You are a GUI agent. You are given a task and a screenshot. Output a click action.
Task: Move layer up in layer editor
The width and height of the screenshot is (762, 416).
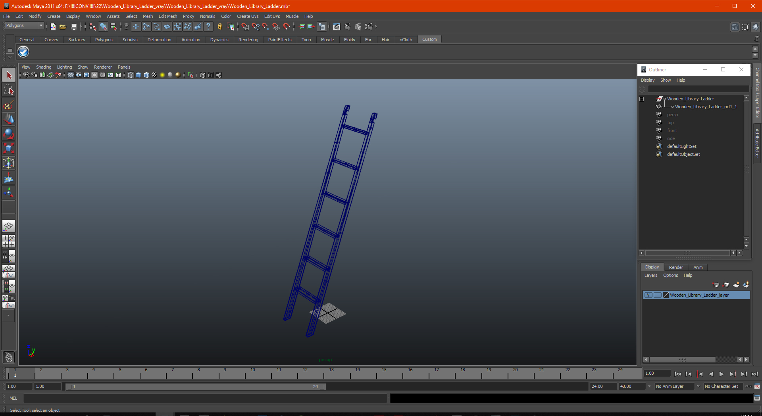(x=716, y=285)
